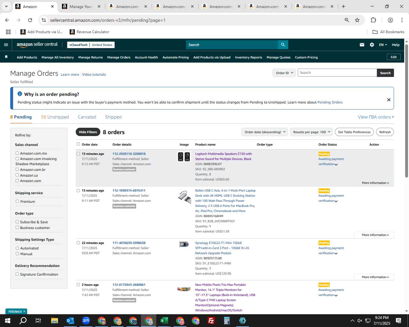Bookmark this page with the star icon

[357, 20]
